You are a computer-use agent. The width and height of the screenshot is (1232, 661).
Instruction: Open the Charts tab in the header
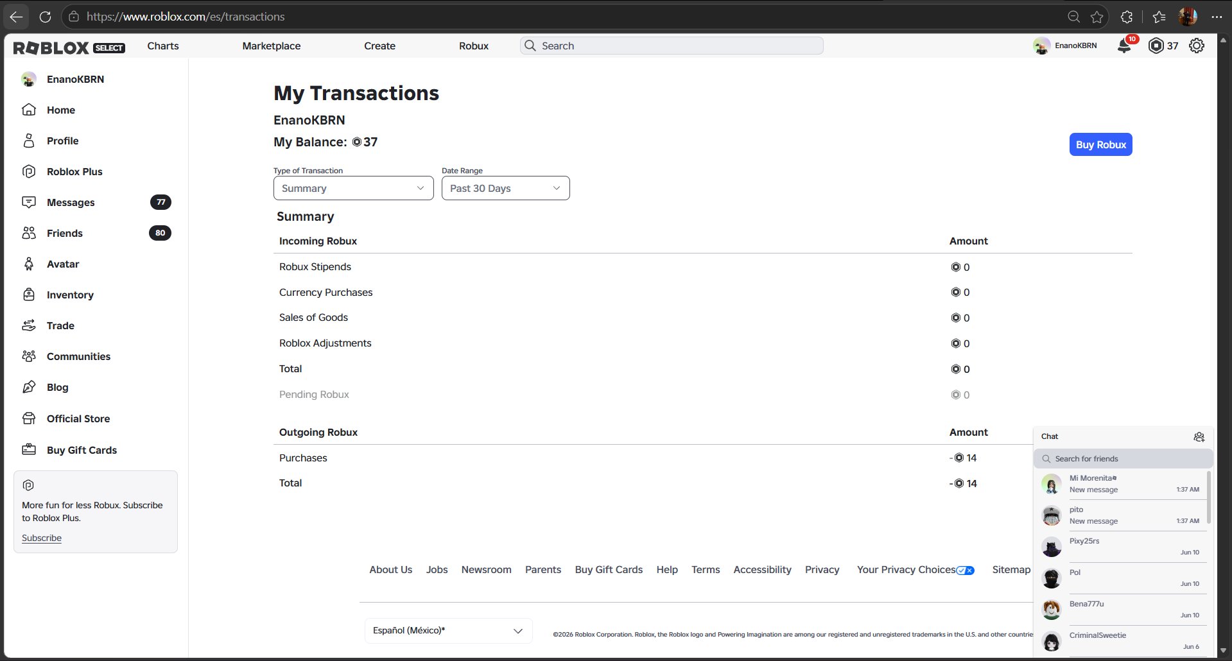163,46
